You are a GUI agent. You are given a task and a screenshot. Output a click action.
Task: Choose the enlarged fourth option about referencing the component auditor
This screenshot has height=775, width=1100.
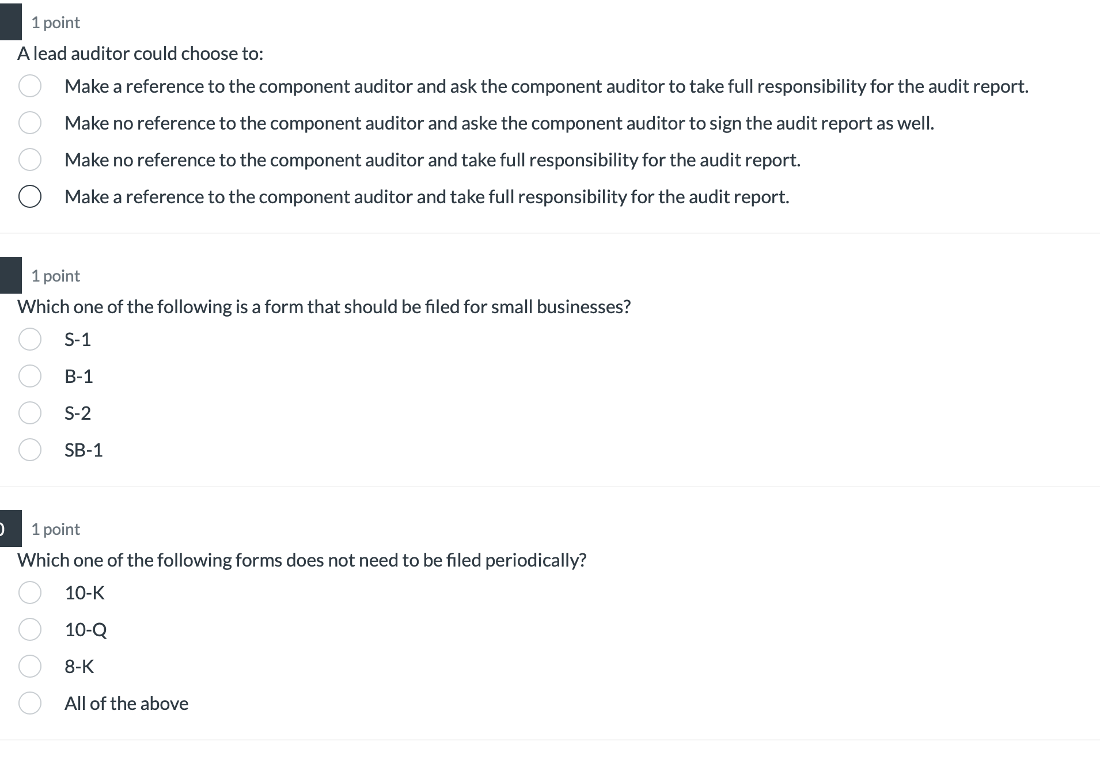click(x=29, y=196)
